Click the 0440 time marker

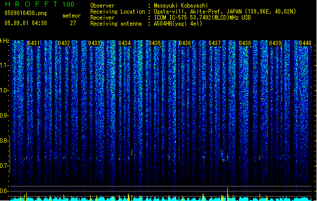[305, 43]
